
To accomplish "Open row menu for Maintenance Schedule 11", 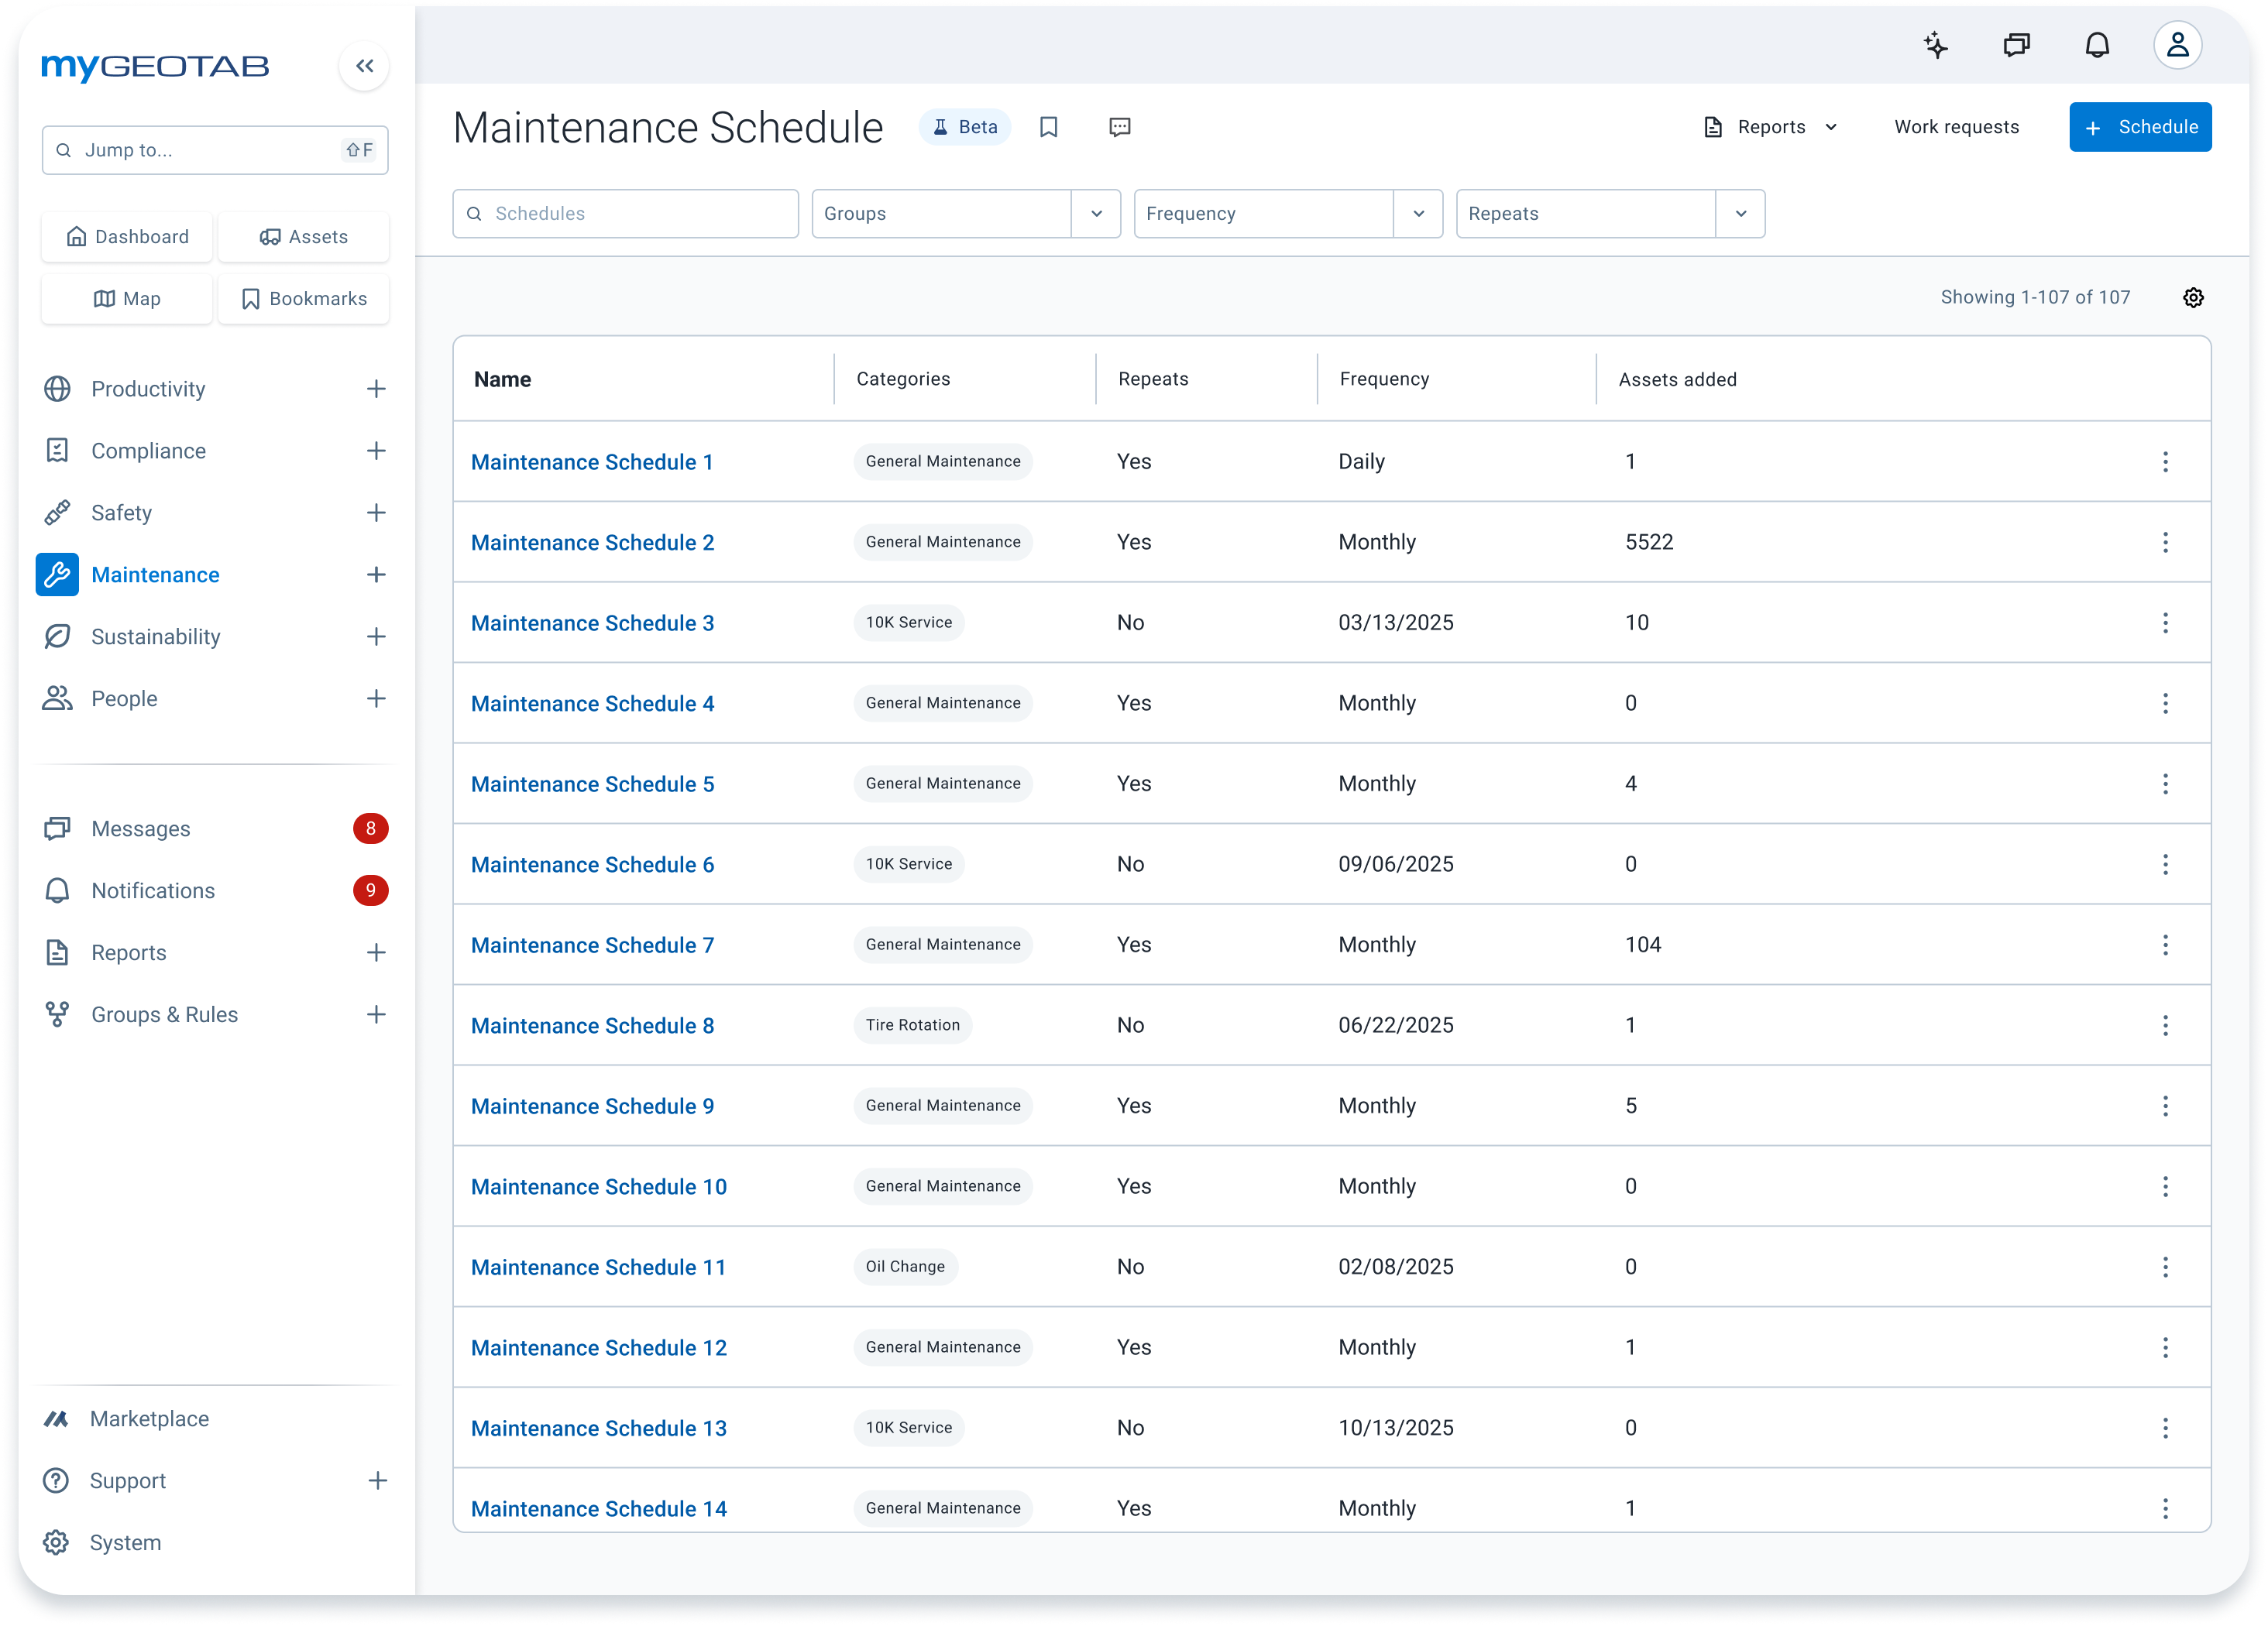I will tap(2165, 1268).
